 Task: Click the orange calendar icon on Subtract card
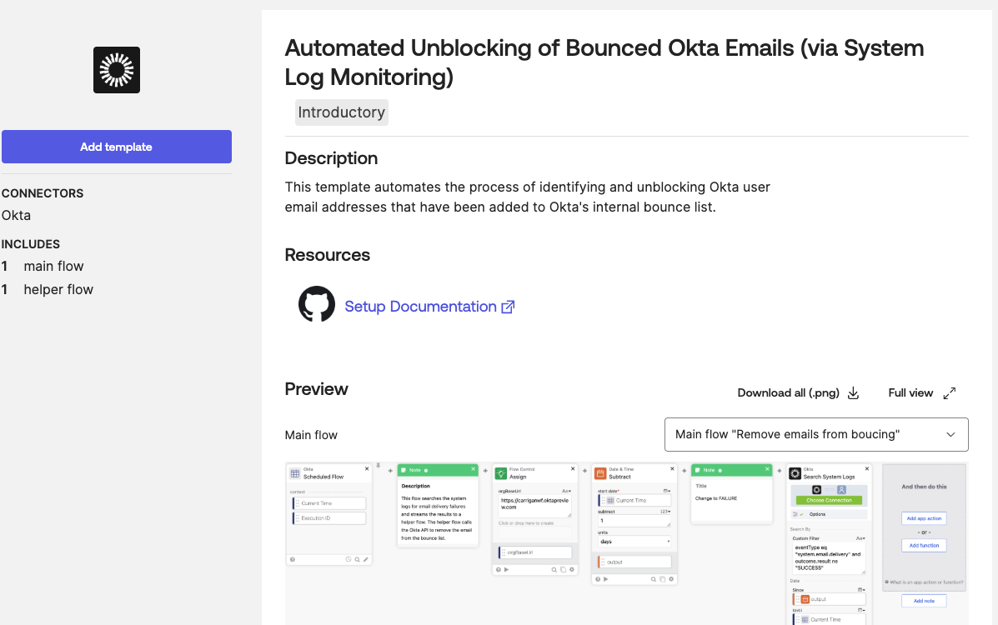pos(600,473)
